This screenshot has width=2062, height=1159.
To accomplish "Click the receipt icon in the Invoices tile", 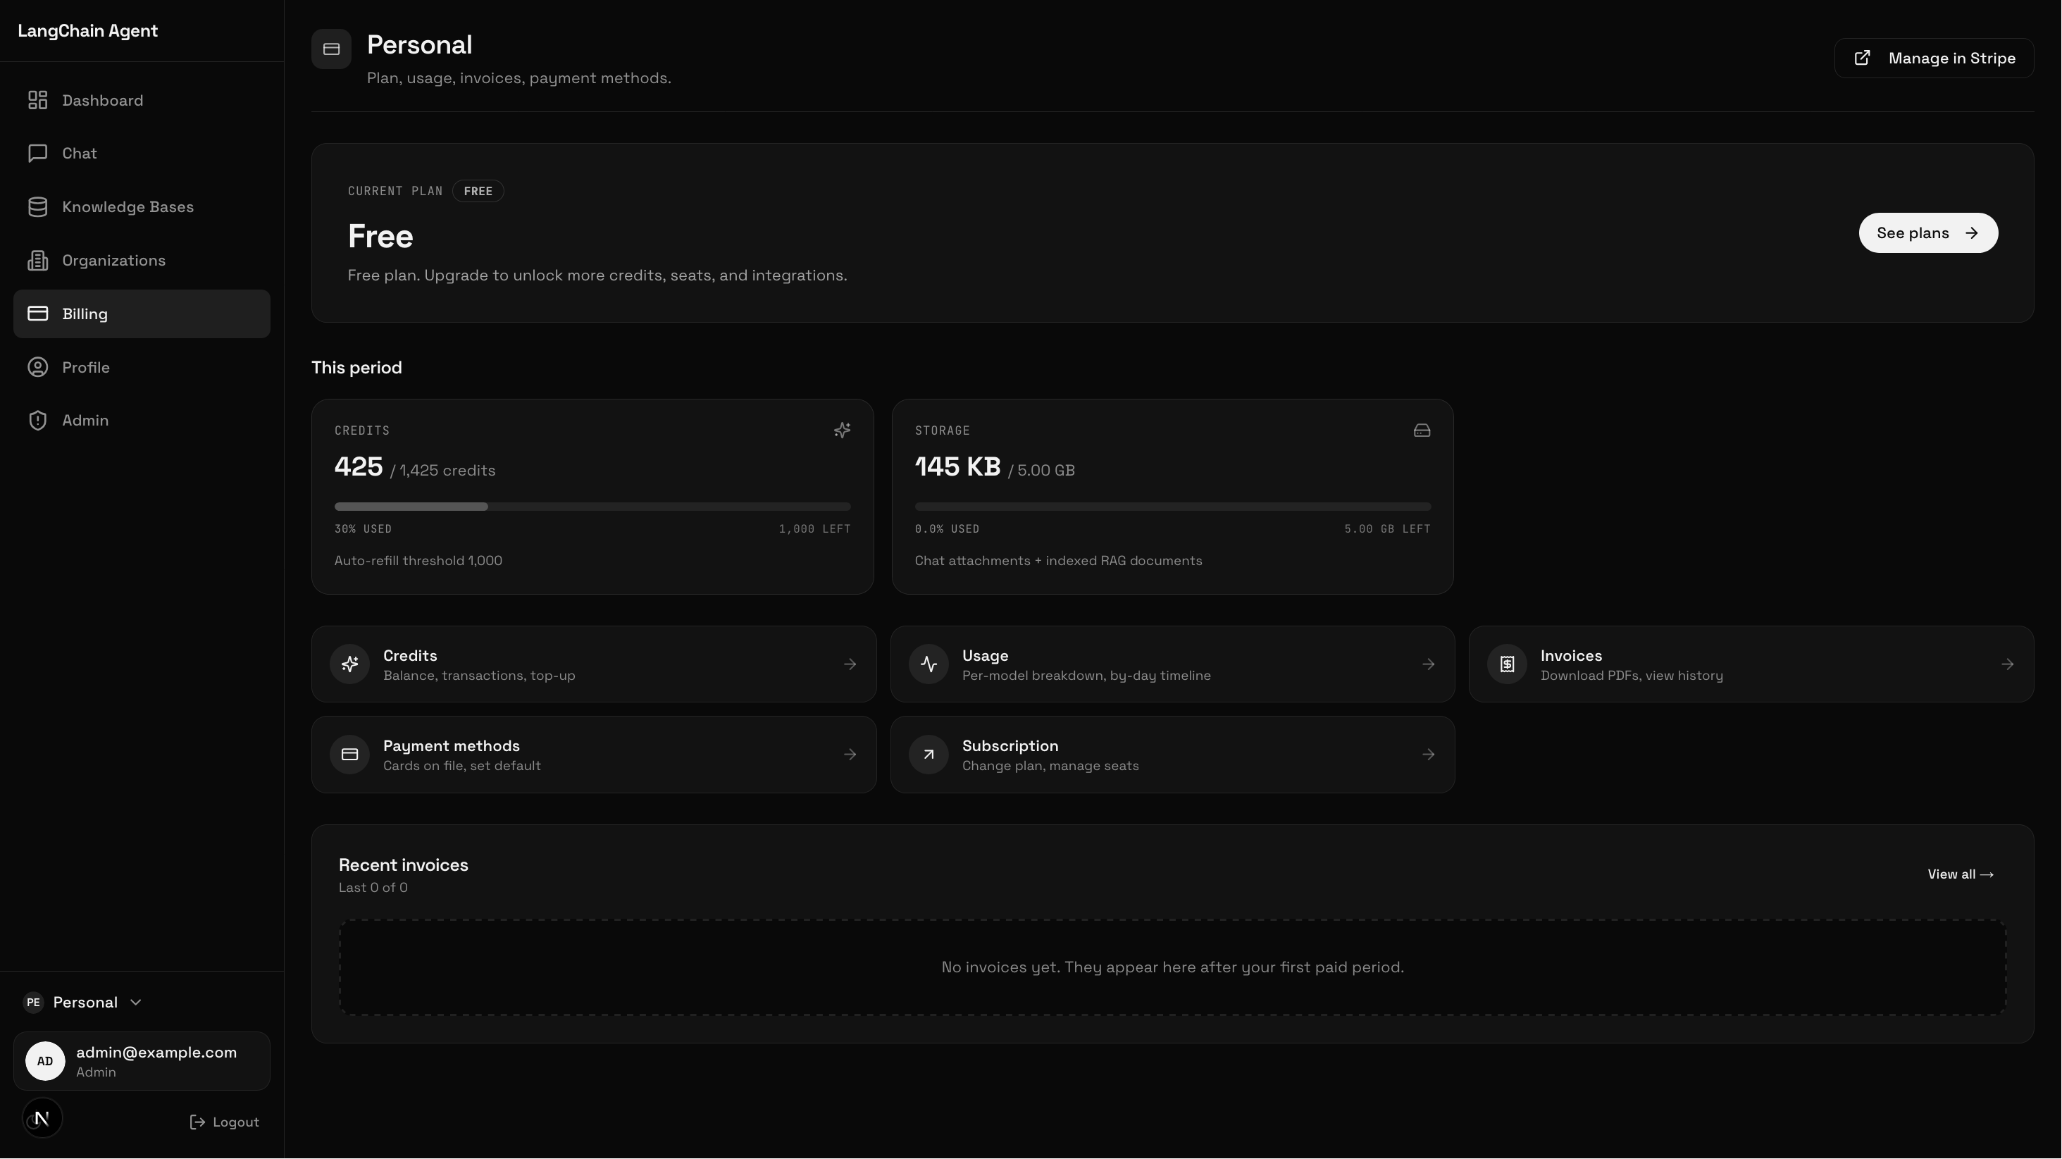I will [x=1508, y=664].
